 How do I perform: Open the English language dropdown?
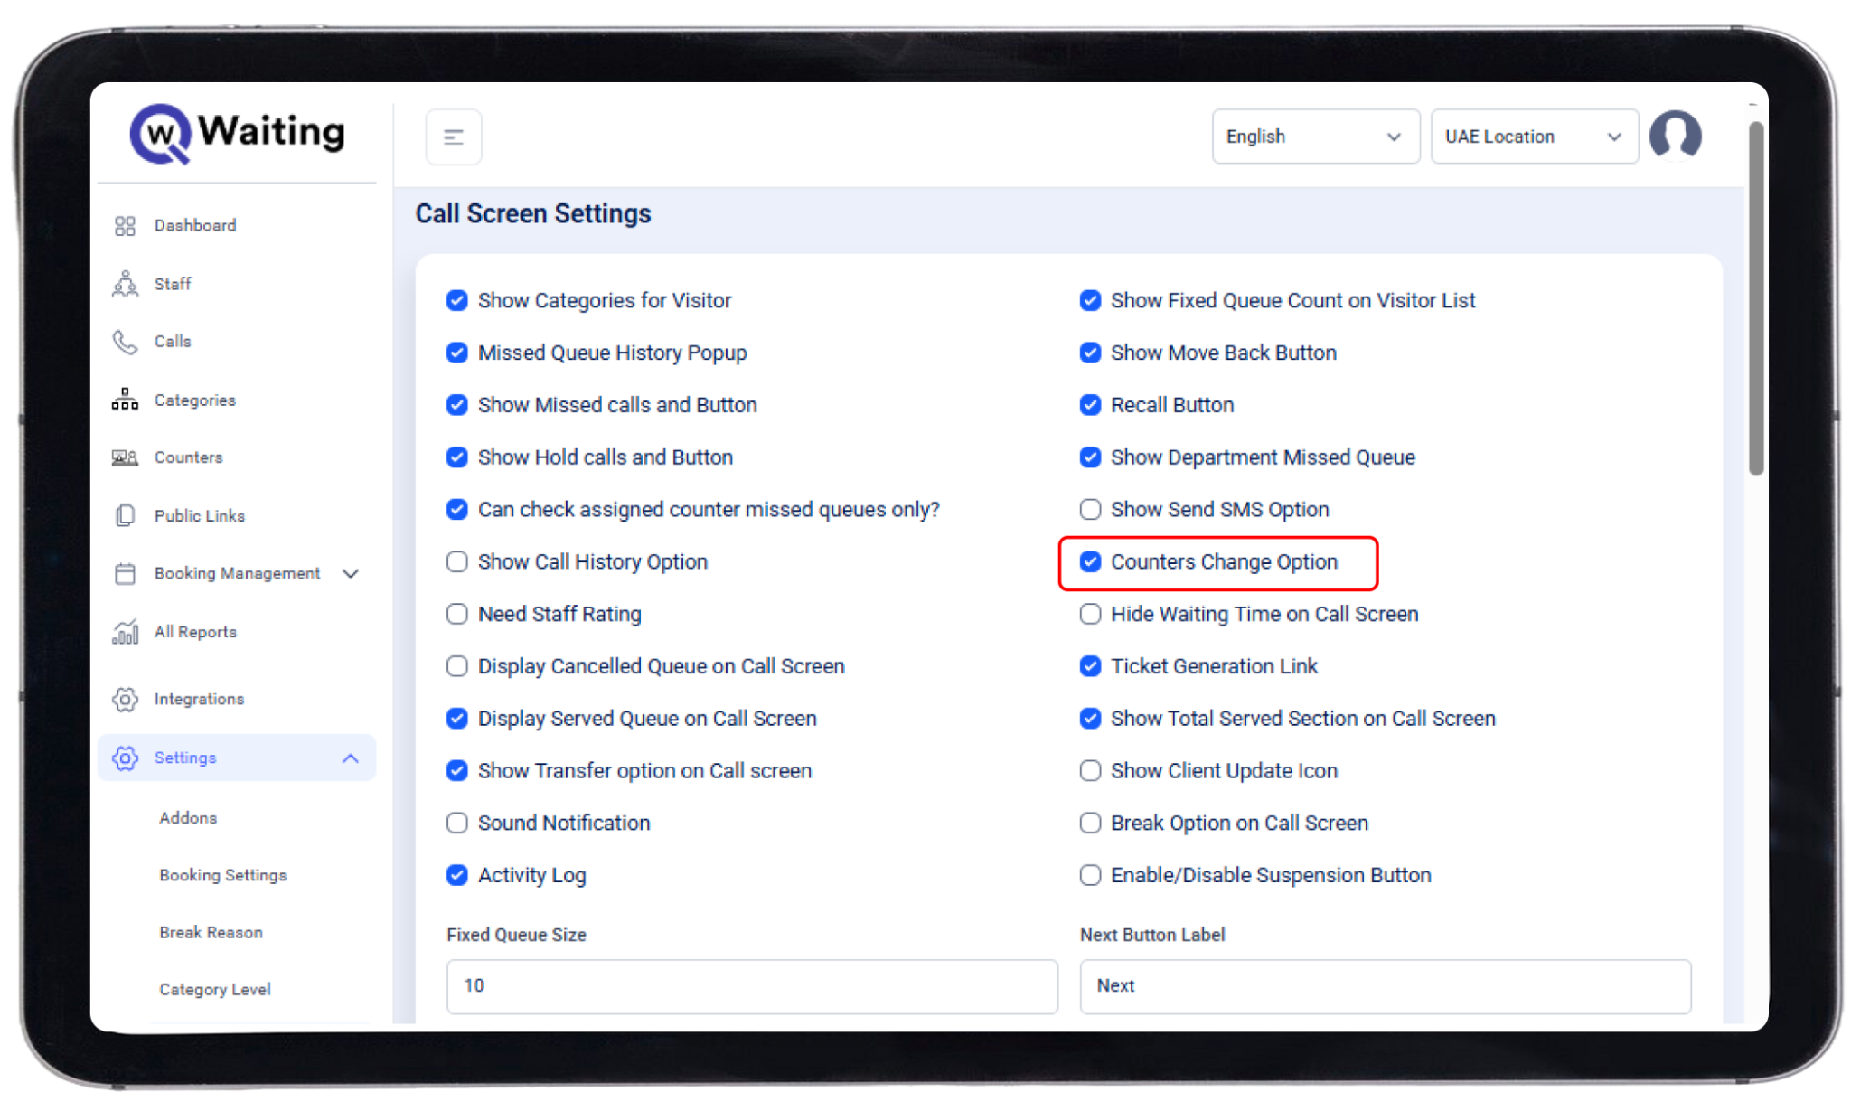click(x=1315, y=137)
